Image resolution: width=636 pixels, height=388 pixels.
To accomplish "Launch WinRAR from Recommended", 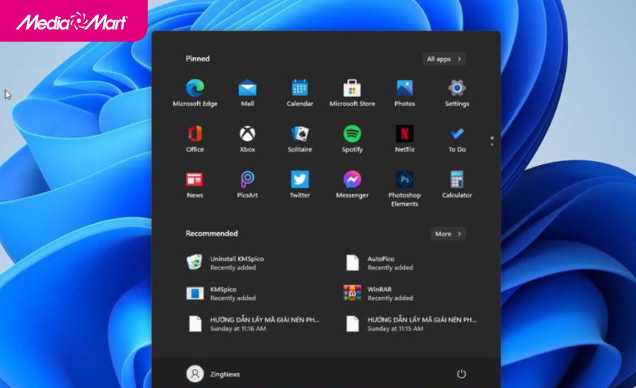I will (x=379, y=293).
